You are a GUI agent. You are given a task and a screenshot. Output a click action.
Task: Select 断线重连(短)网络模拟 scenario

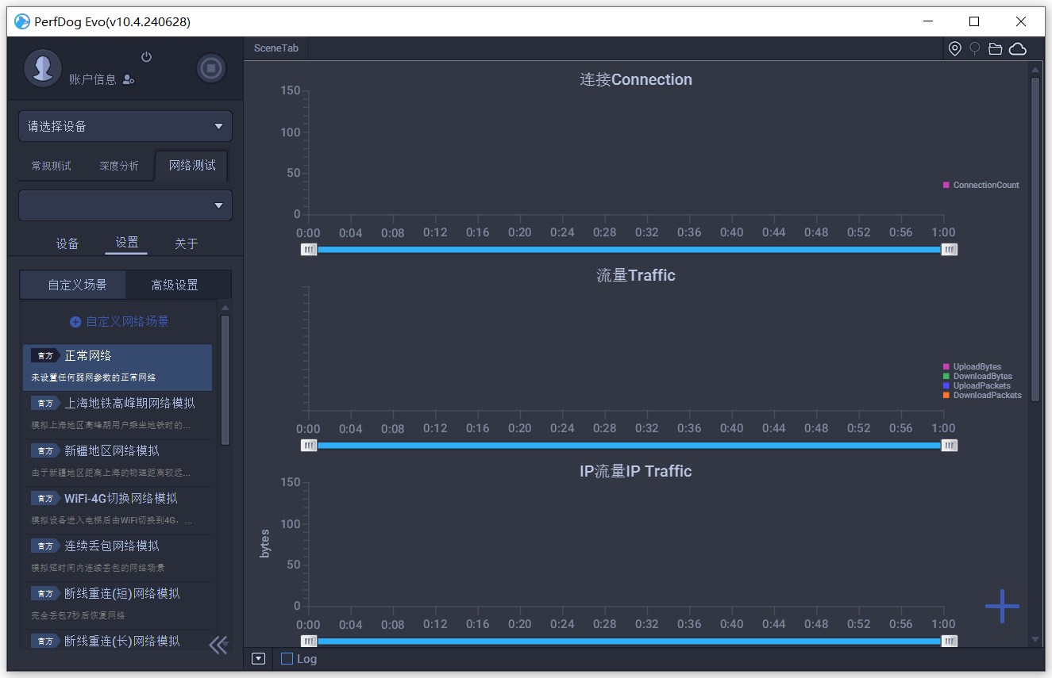pos(118,604)
